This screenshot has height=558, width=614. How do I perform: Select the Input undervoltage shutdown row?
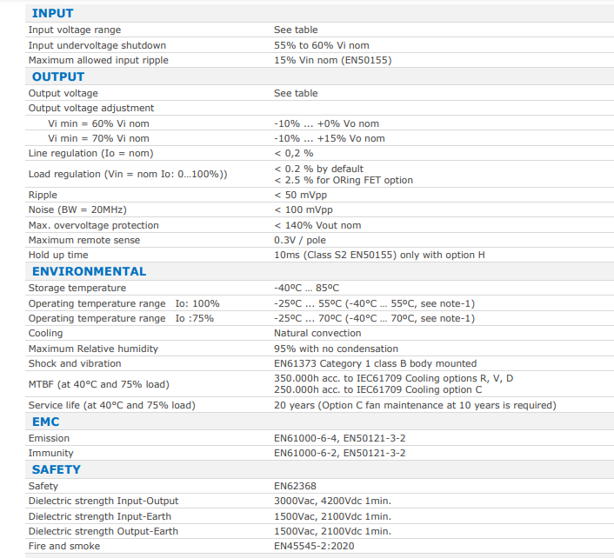pyautogui.click(x=319, y=45)
